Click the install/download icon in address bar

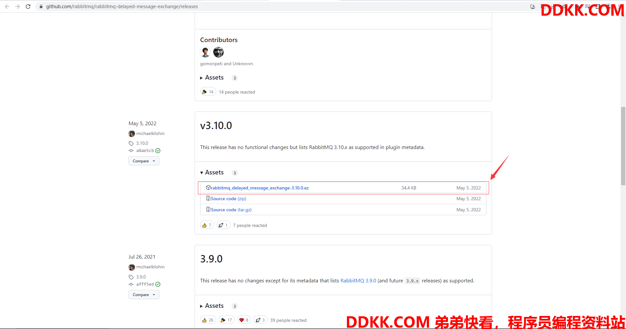[533, 7]
